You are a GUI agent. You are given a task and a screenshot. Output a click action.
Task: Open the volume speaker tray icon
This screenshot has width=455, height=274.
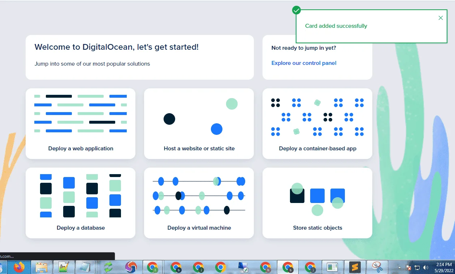click(426, 268)
